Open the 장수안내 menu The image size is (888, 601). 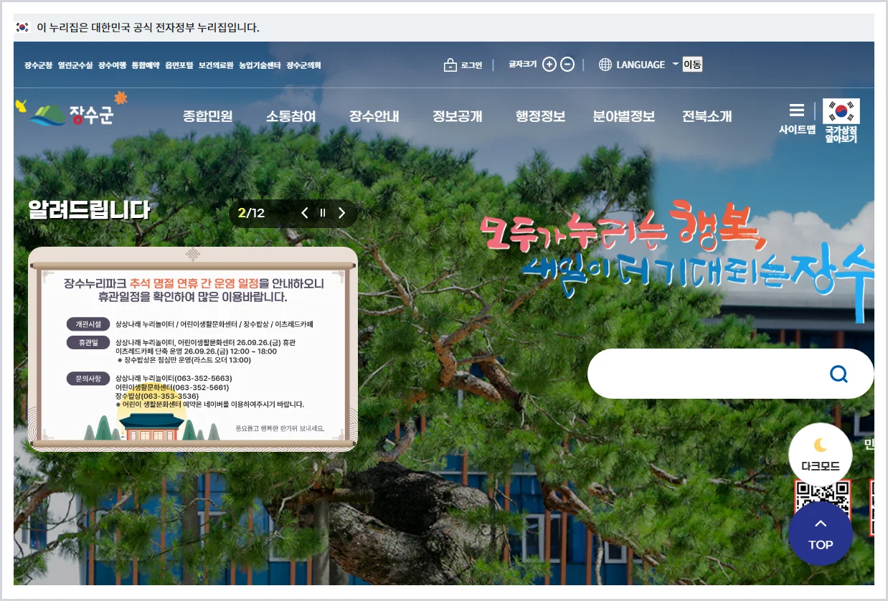[x=374, y=116]
